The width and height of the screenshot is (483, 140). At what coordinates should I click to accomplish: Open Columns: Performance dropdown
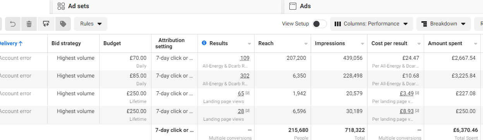pos(371,24)
